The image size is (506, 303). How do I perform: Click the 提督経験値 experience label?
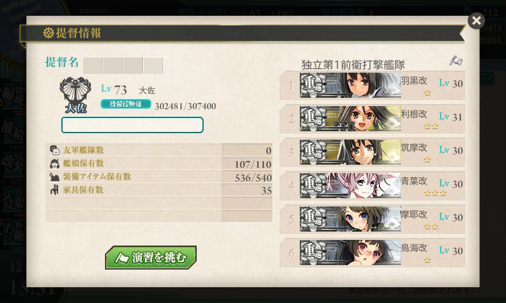click(x=125, y=104)
